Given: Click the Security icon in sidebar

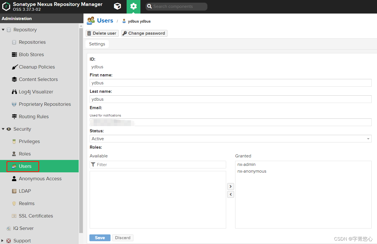Looking at the screenshot, I should [x=9, y=129].
